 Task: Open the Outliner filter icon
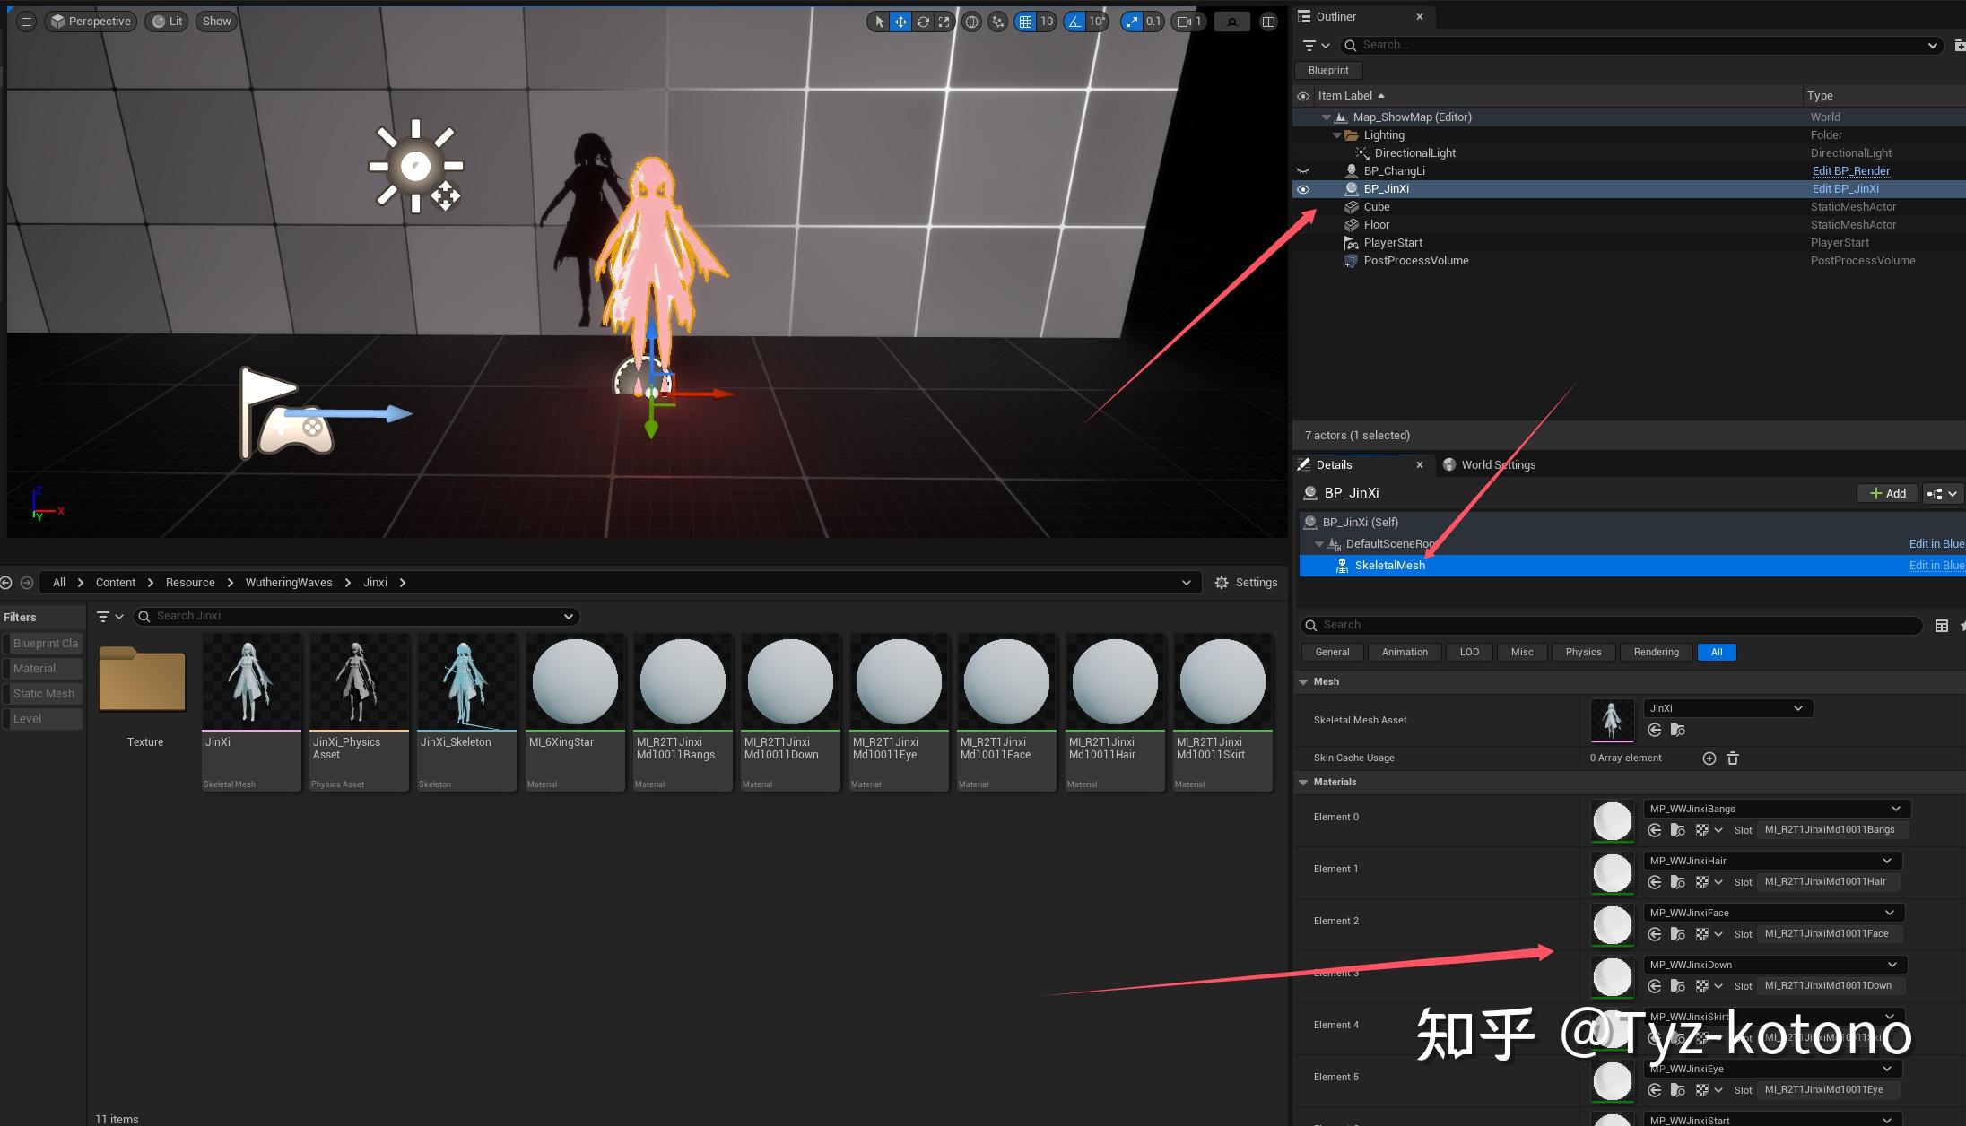point(1310,45)
